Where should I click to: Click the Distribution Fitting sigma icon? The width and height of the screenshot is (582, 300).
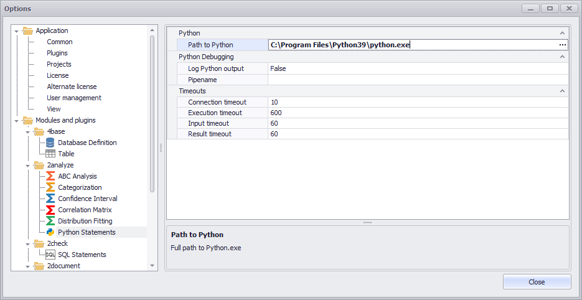[x=50, y=221]
